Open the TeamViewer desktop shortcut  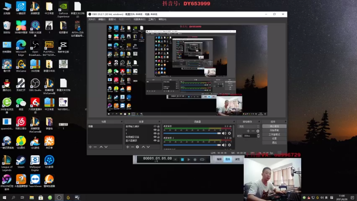tap(35, 181)
